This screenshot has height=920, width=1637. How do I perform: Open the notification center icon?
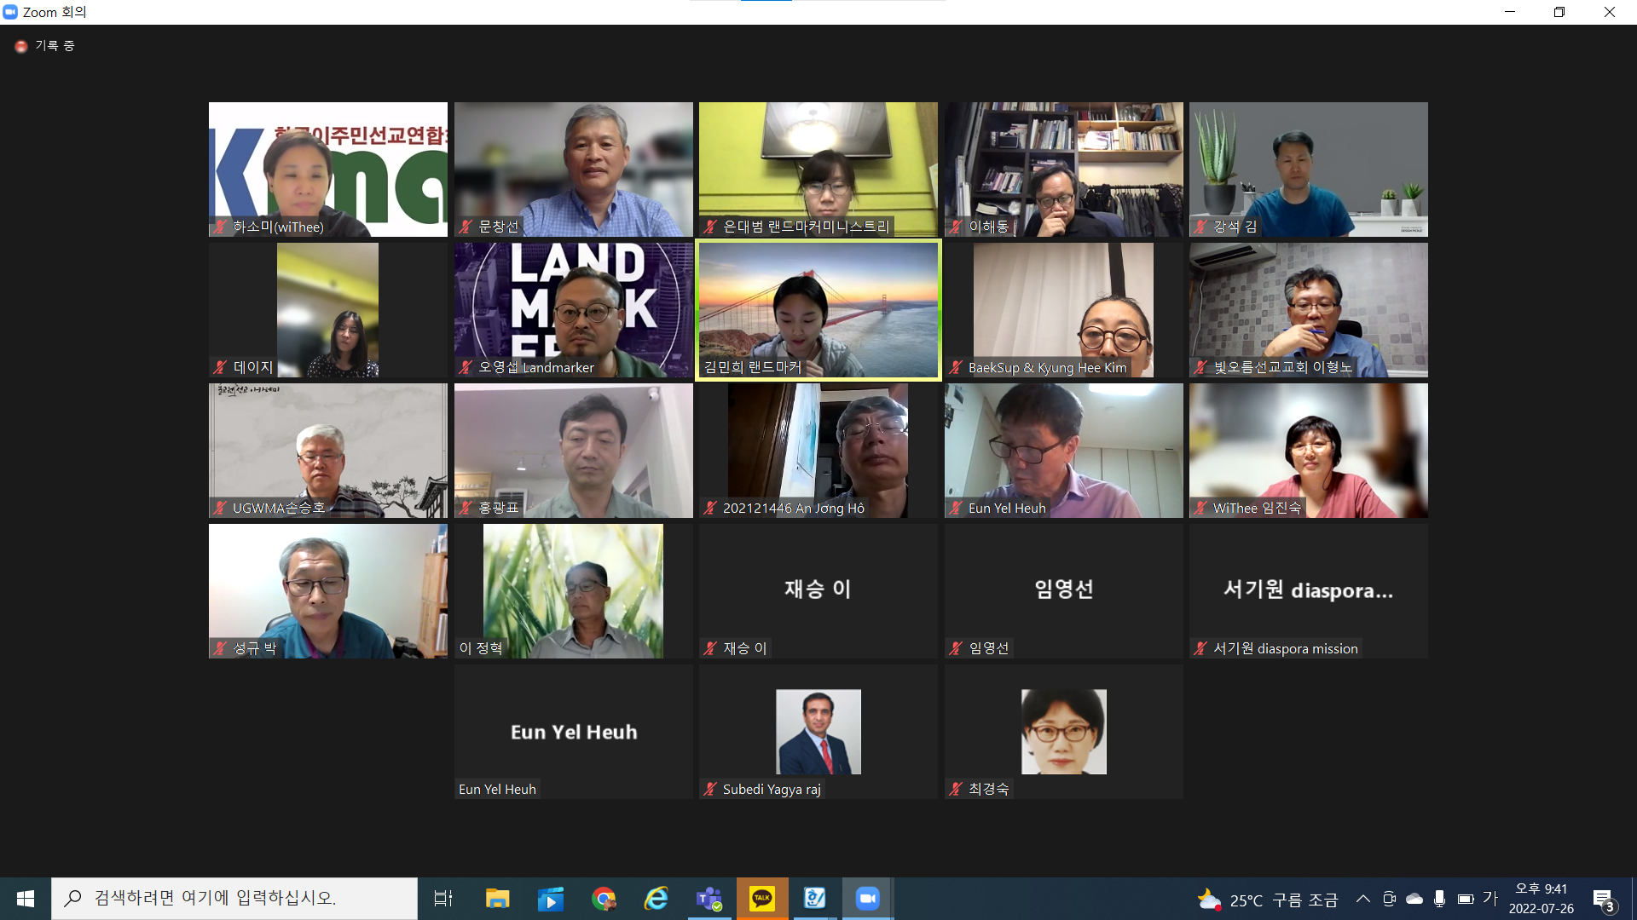pos(1603,900)
